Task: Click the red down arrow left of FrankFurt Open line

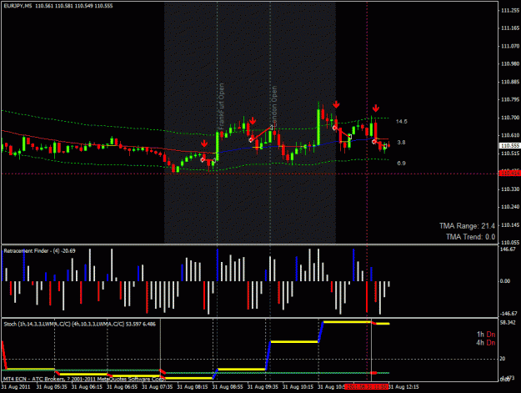Action: point(204,144)
